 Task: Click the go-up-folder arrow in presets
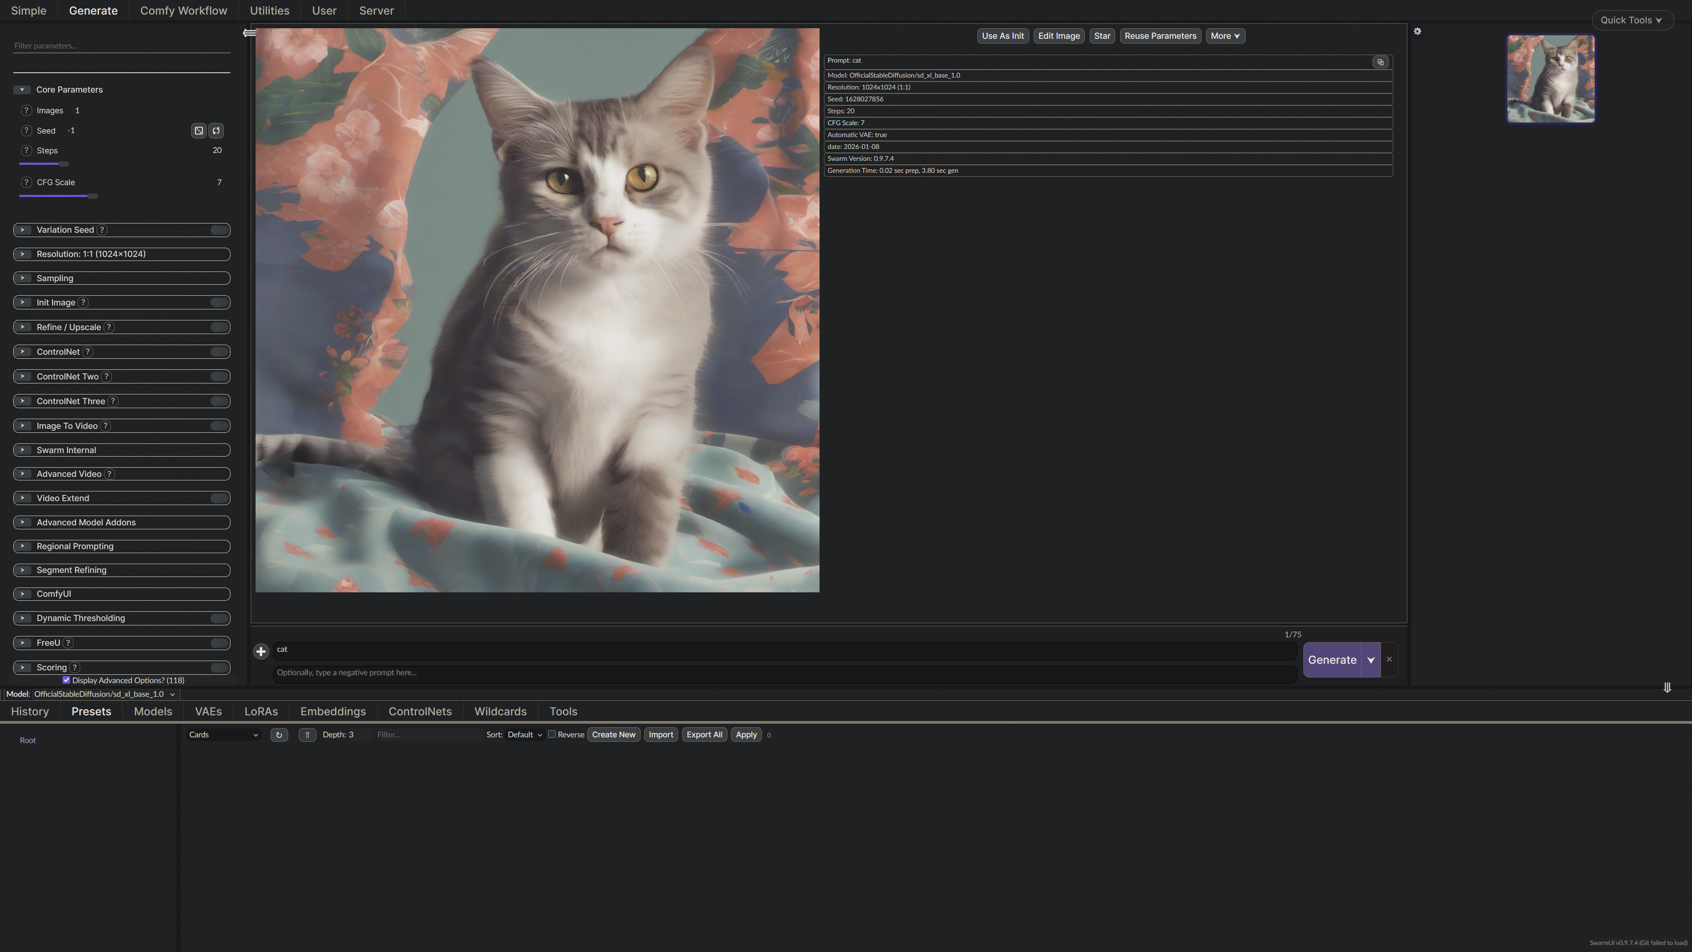coord(307,735)
